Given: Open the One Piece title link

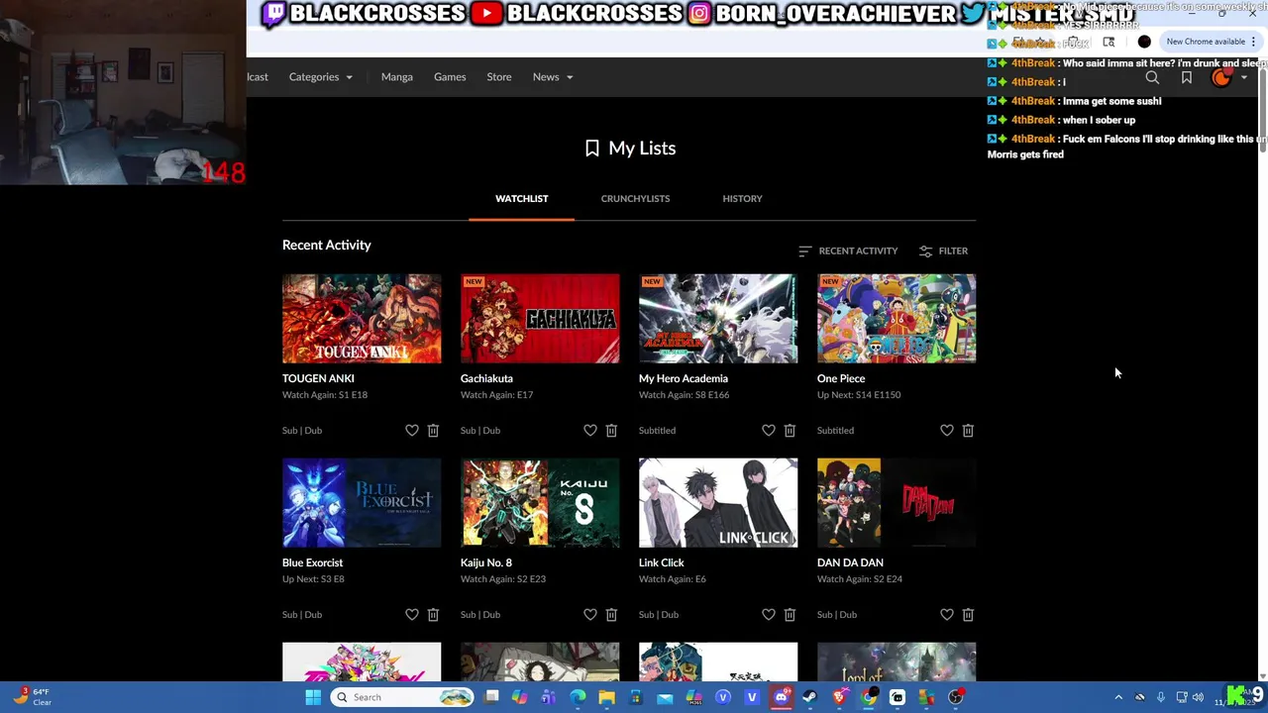Looking at the screenshot, I should [841, 378].
